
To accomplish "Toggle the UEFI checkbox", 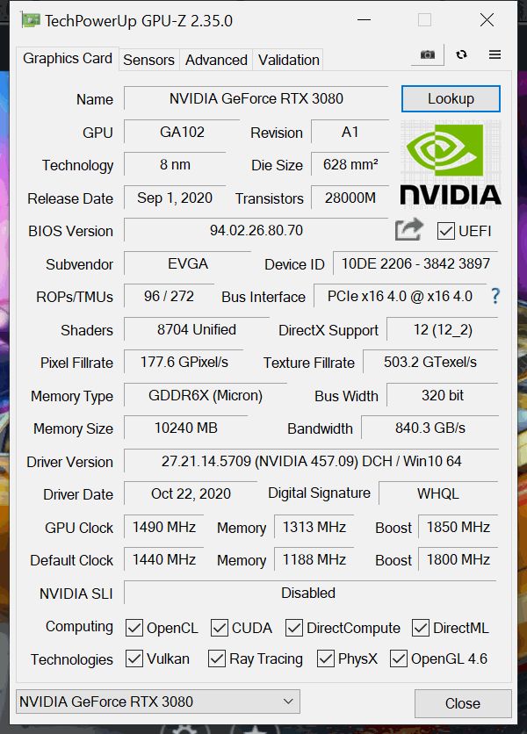I will click(x=445, y=231).
